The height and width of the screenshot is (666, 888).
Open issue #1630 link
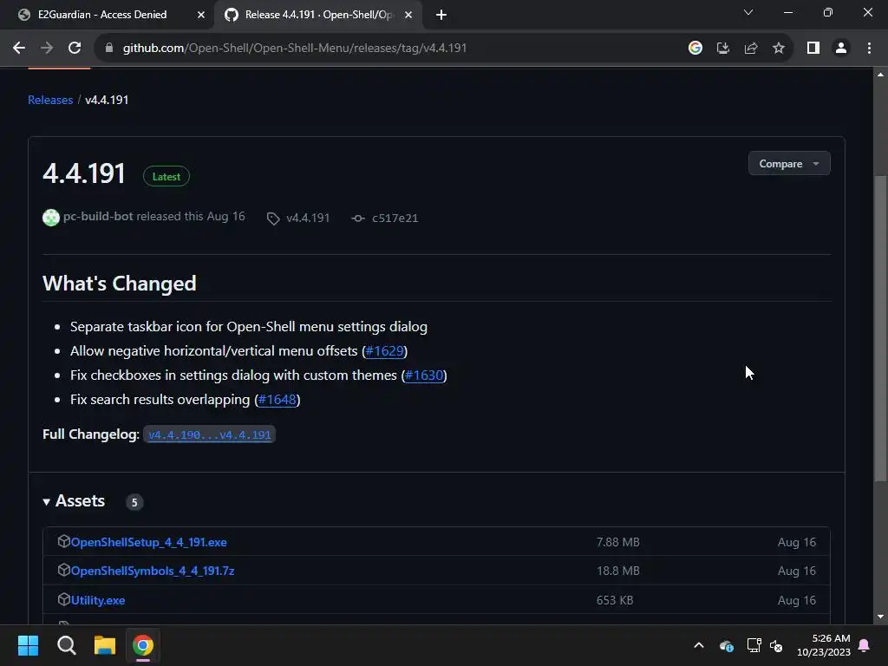point(423,375)
